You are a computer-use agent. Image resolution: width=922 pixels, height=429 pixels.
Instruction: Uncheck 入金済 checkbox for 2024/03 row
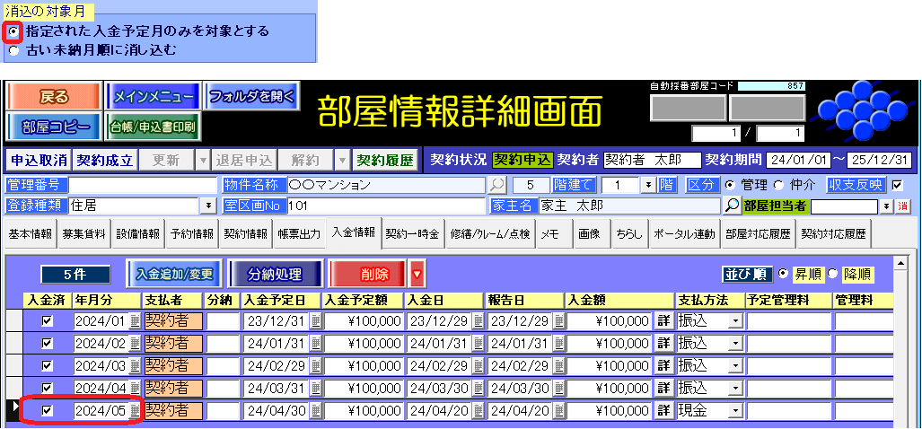tap(48, 365)
